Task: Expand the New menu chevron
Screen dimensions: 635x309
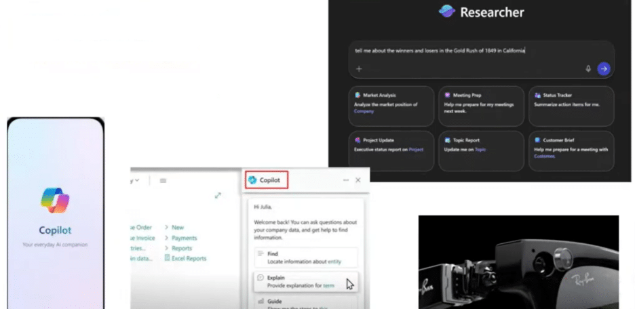Action: click(x=166, y=228)
